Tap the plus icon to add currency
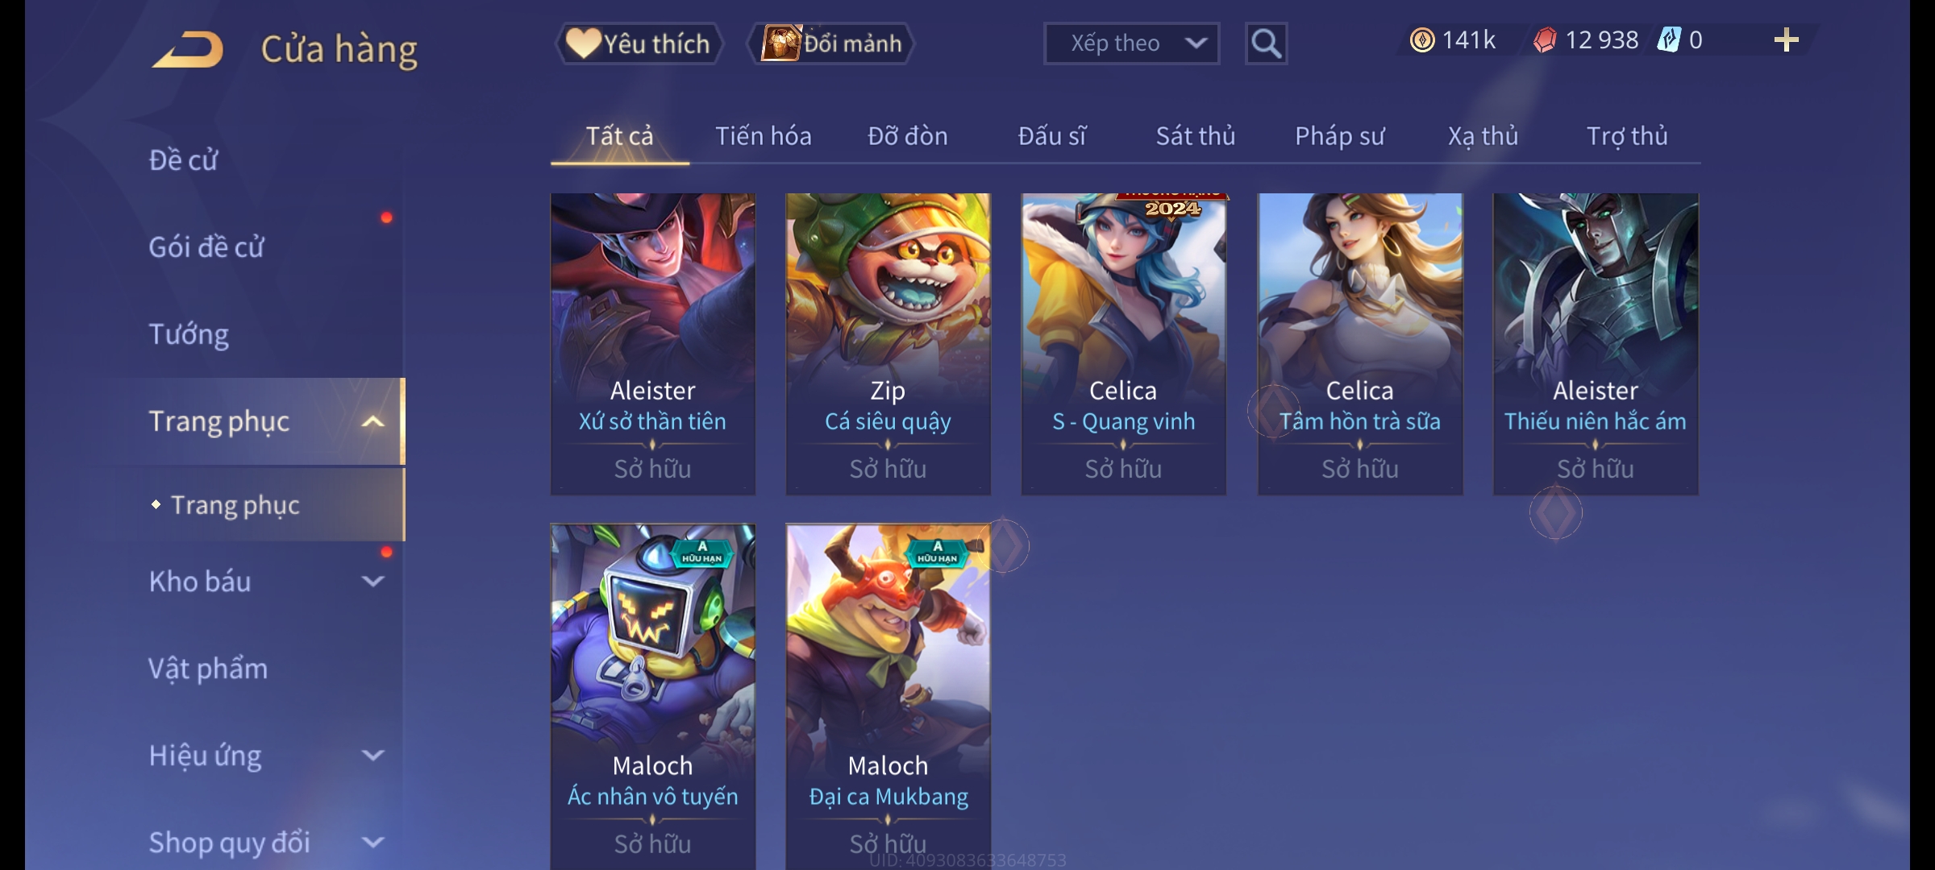The image size is (1935, 870). pos(1786,40)
